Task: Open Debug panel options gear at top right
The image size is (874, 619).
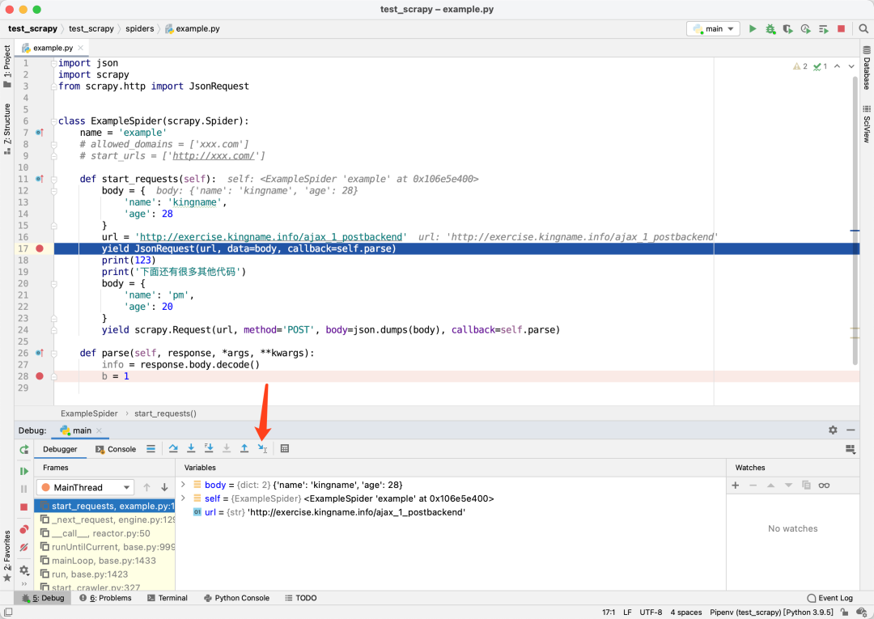Action: (833, 430)
